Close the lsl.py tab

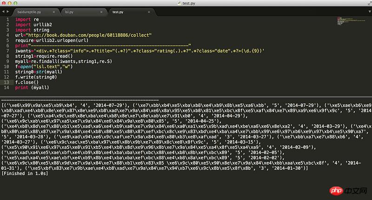(101, 12)
